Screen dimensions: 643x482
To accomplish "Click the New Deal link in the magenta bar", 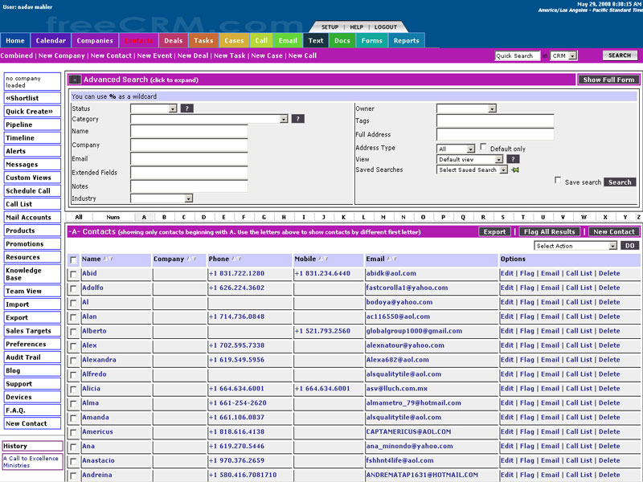I will click(x=193, y=55).
